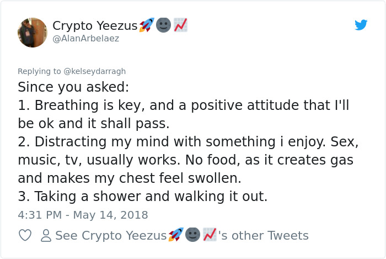The image size is (386, 259).
Task: Open the circular profile avatar photo
Action: pyautogui.click(x=33, y=33)
